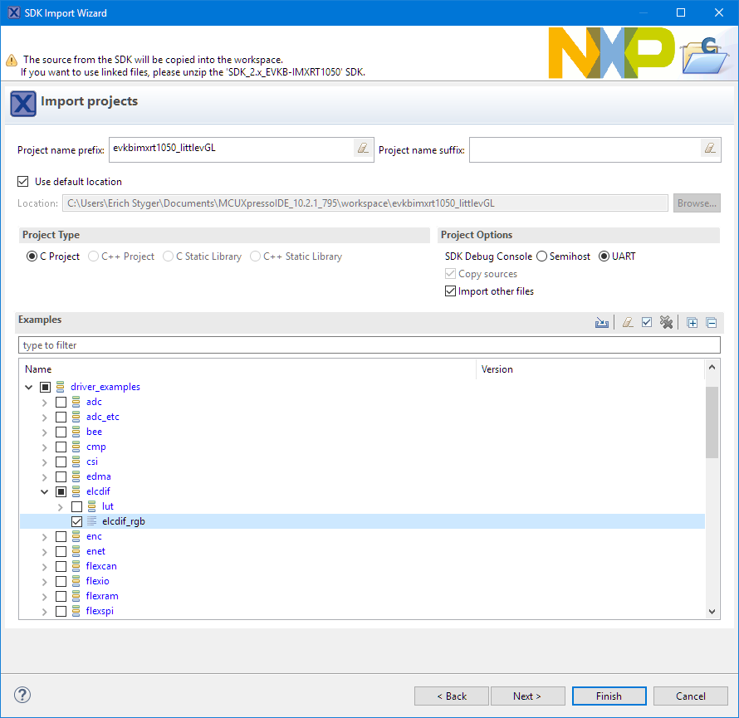Click the eraser icon in Examples toolbar
Viewport: 739px width, 718px height.
click(629, 322)
